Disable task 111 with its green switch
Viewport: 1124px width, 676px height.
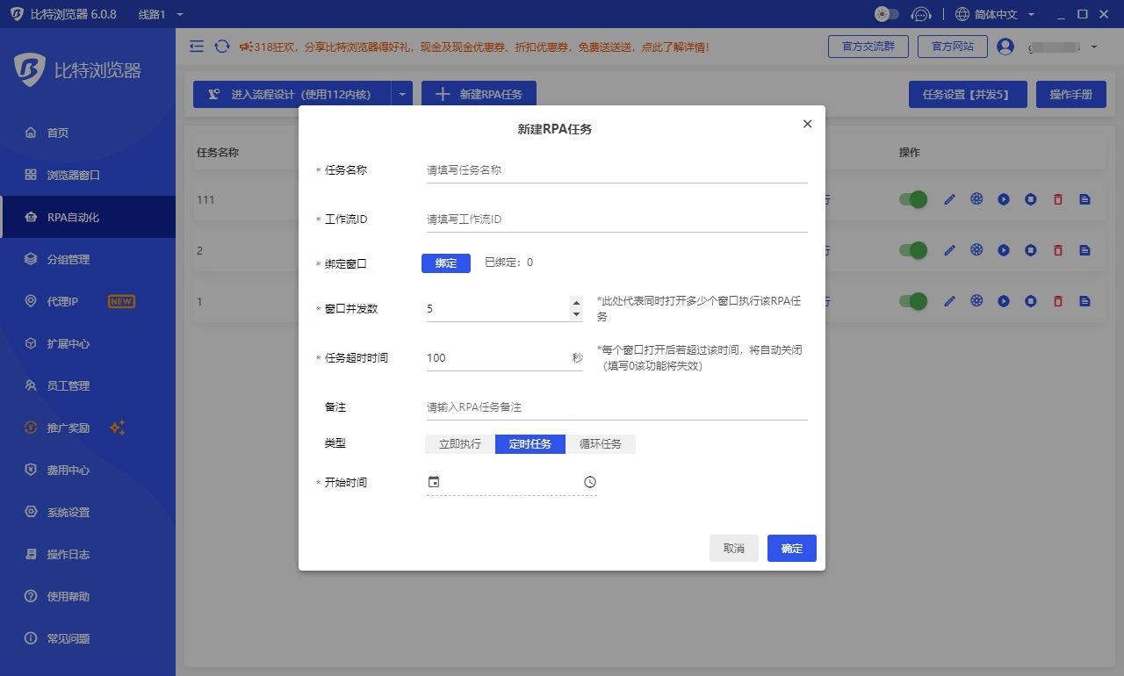[912, 199]
